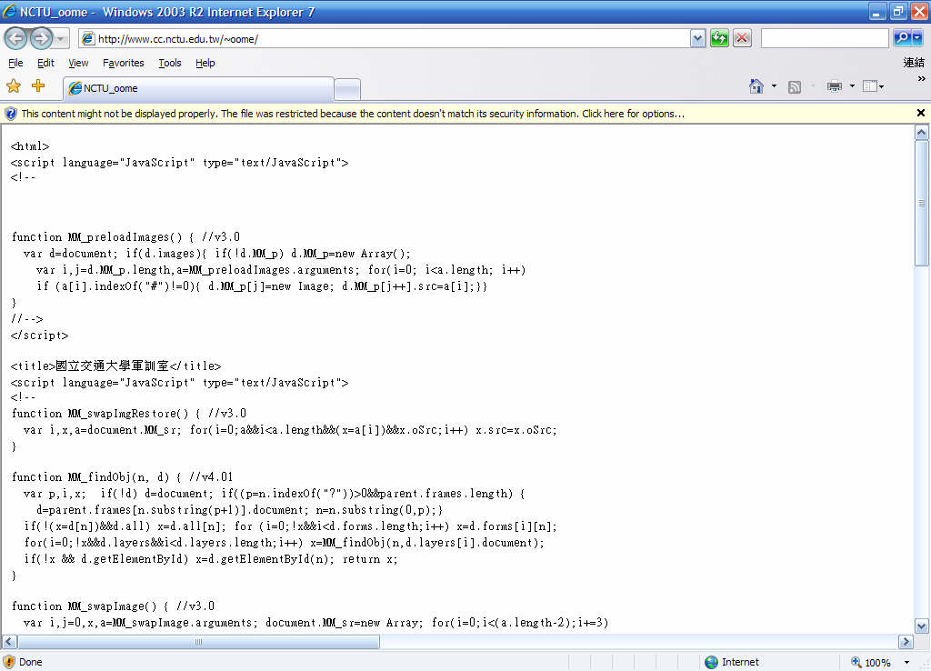Open the zoom level dropdown arrow
This screenshot has height=671, width=931.
[906, 663]
